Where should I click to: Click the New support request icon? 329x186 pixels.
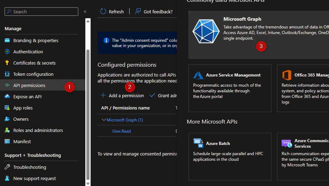(7, 178)
